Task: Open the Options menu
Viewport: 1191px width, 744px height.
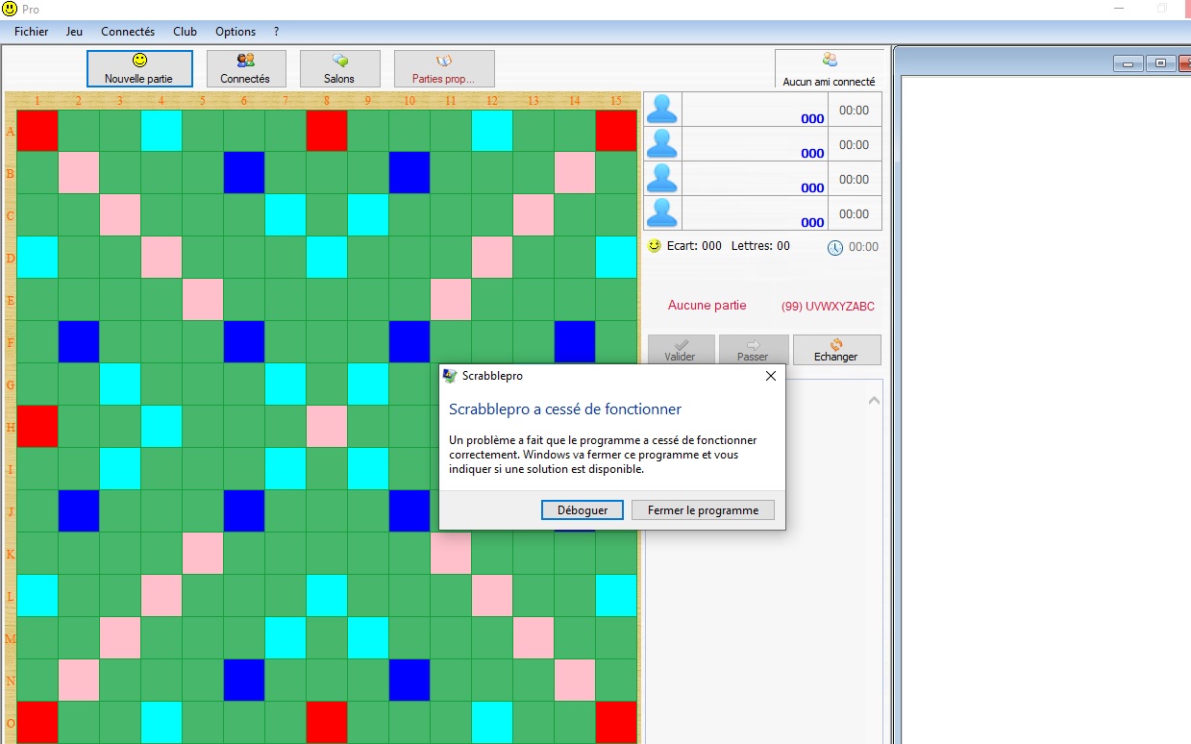Action: tap(236, 32)
